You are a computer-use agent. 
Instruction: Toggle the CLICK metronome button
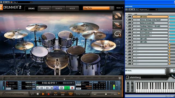(x=78, y=82)
